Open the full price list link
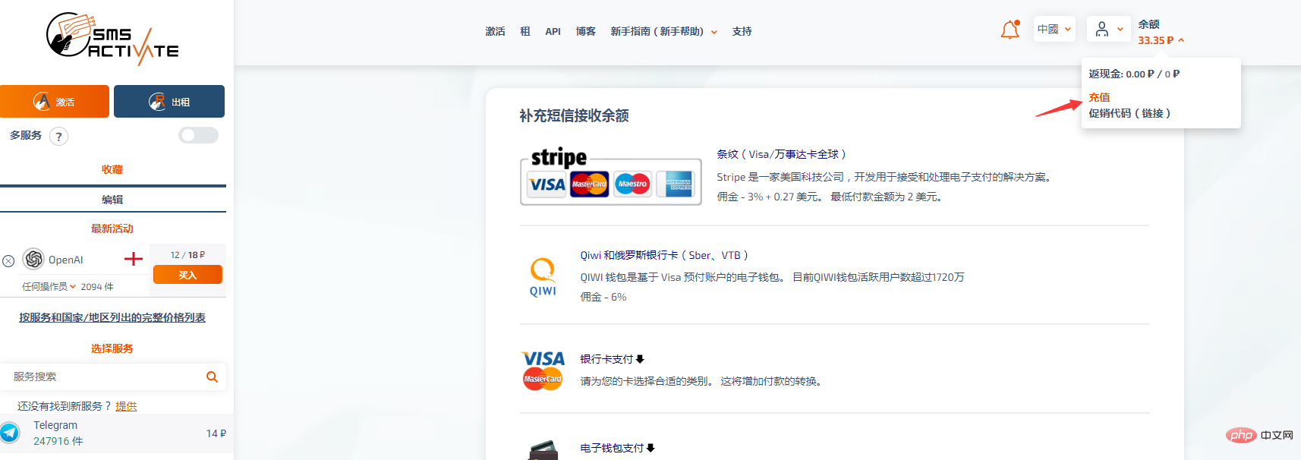The image size is (1301, 460). tap(112, 317)
